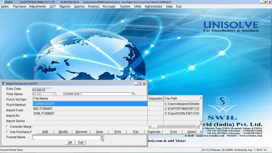Click horizontal scrollbar right arrow in list
Image resolution: width=272 pixels, height=153 pixels.
(198, 127)
